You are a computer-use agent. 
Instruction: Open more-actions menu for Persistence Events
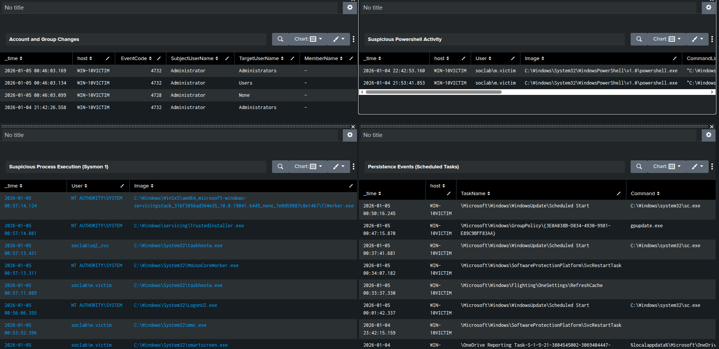tap(712, 166)
